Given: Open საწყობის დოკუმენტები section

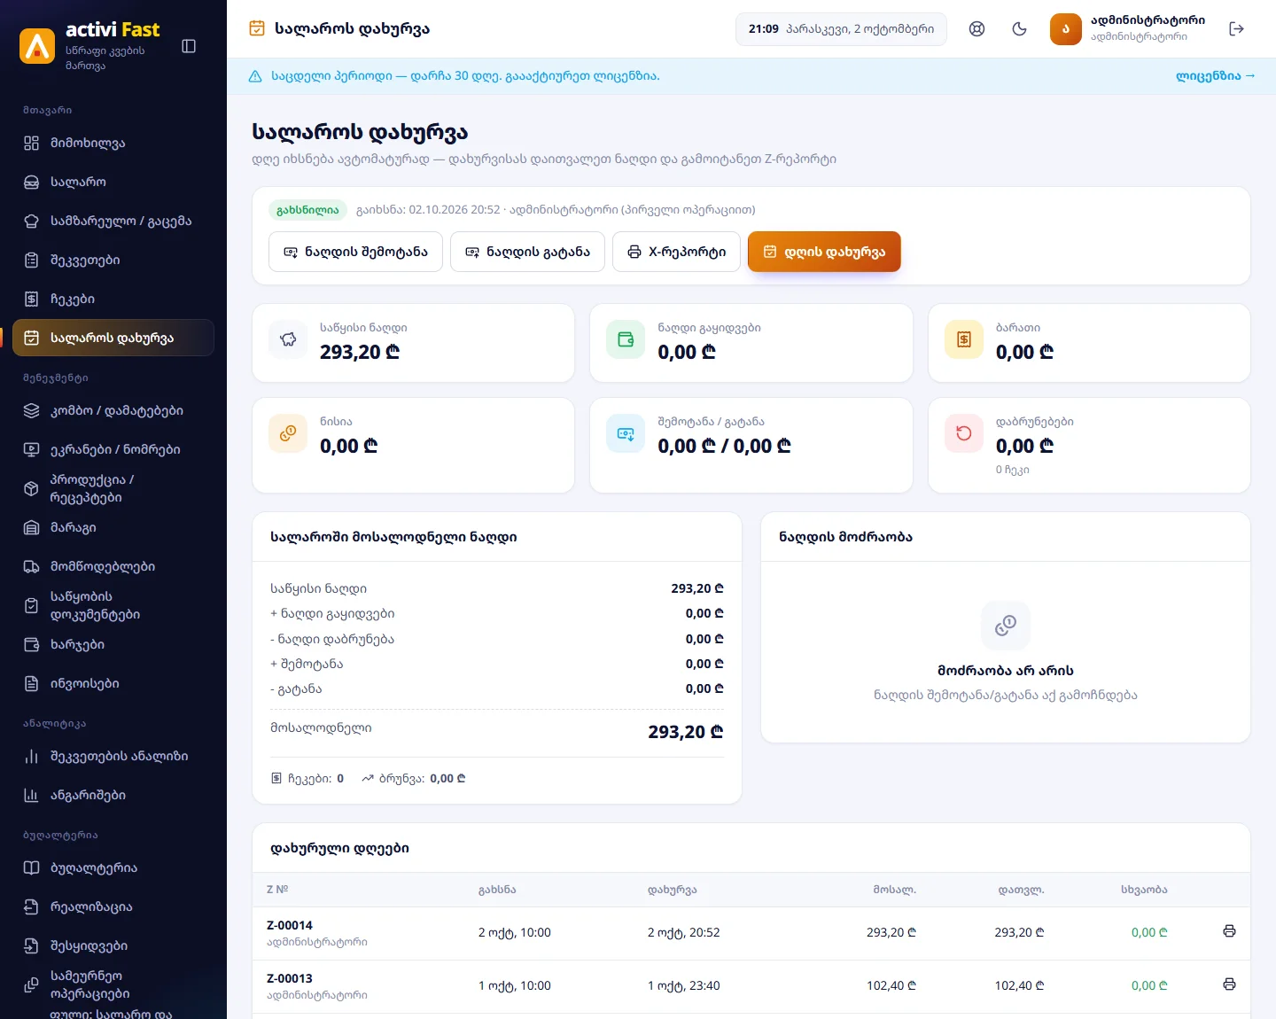Looking at the screenshot, I should pos(113,606).
